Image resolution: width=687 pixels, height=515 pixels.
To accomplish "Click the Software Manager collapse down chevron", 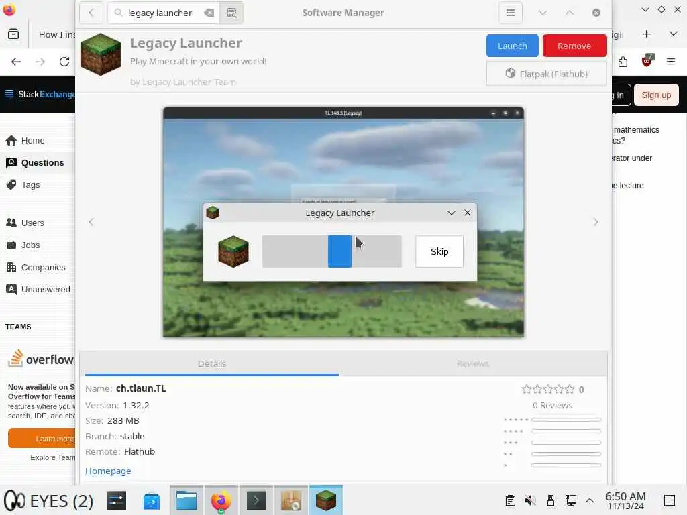I will 542,13.
